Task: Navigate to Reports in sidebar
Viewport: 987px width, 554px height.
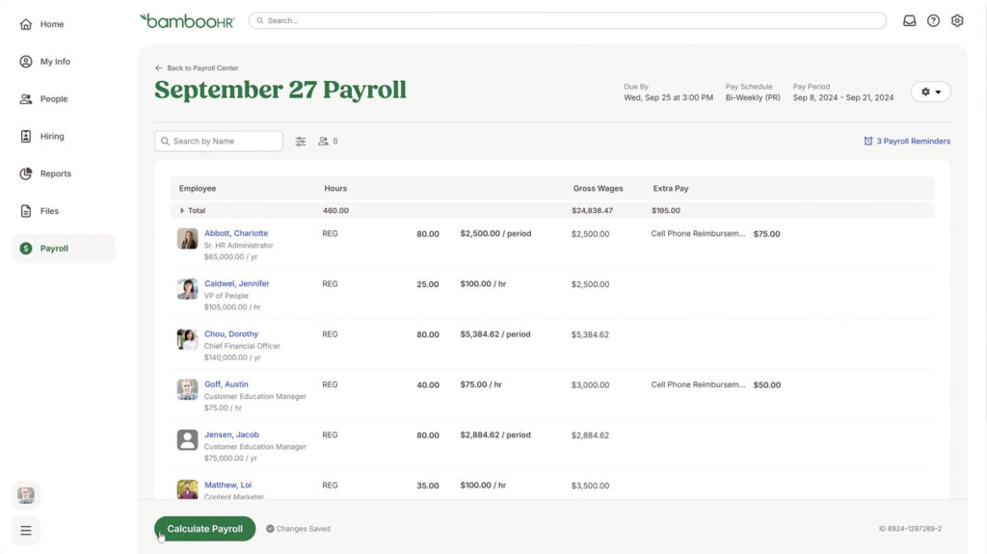Action: [x=55, y=174]
